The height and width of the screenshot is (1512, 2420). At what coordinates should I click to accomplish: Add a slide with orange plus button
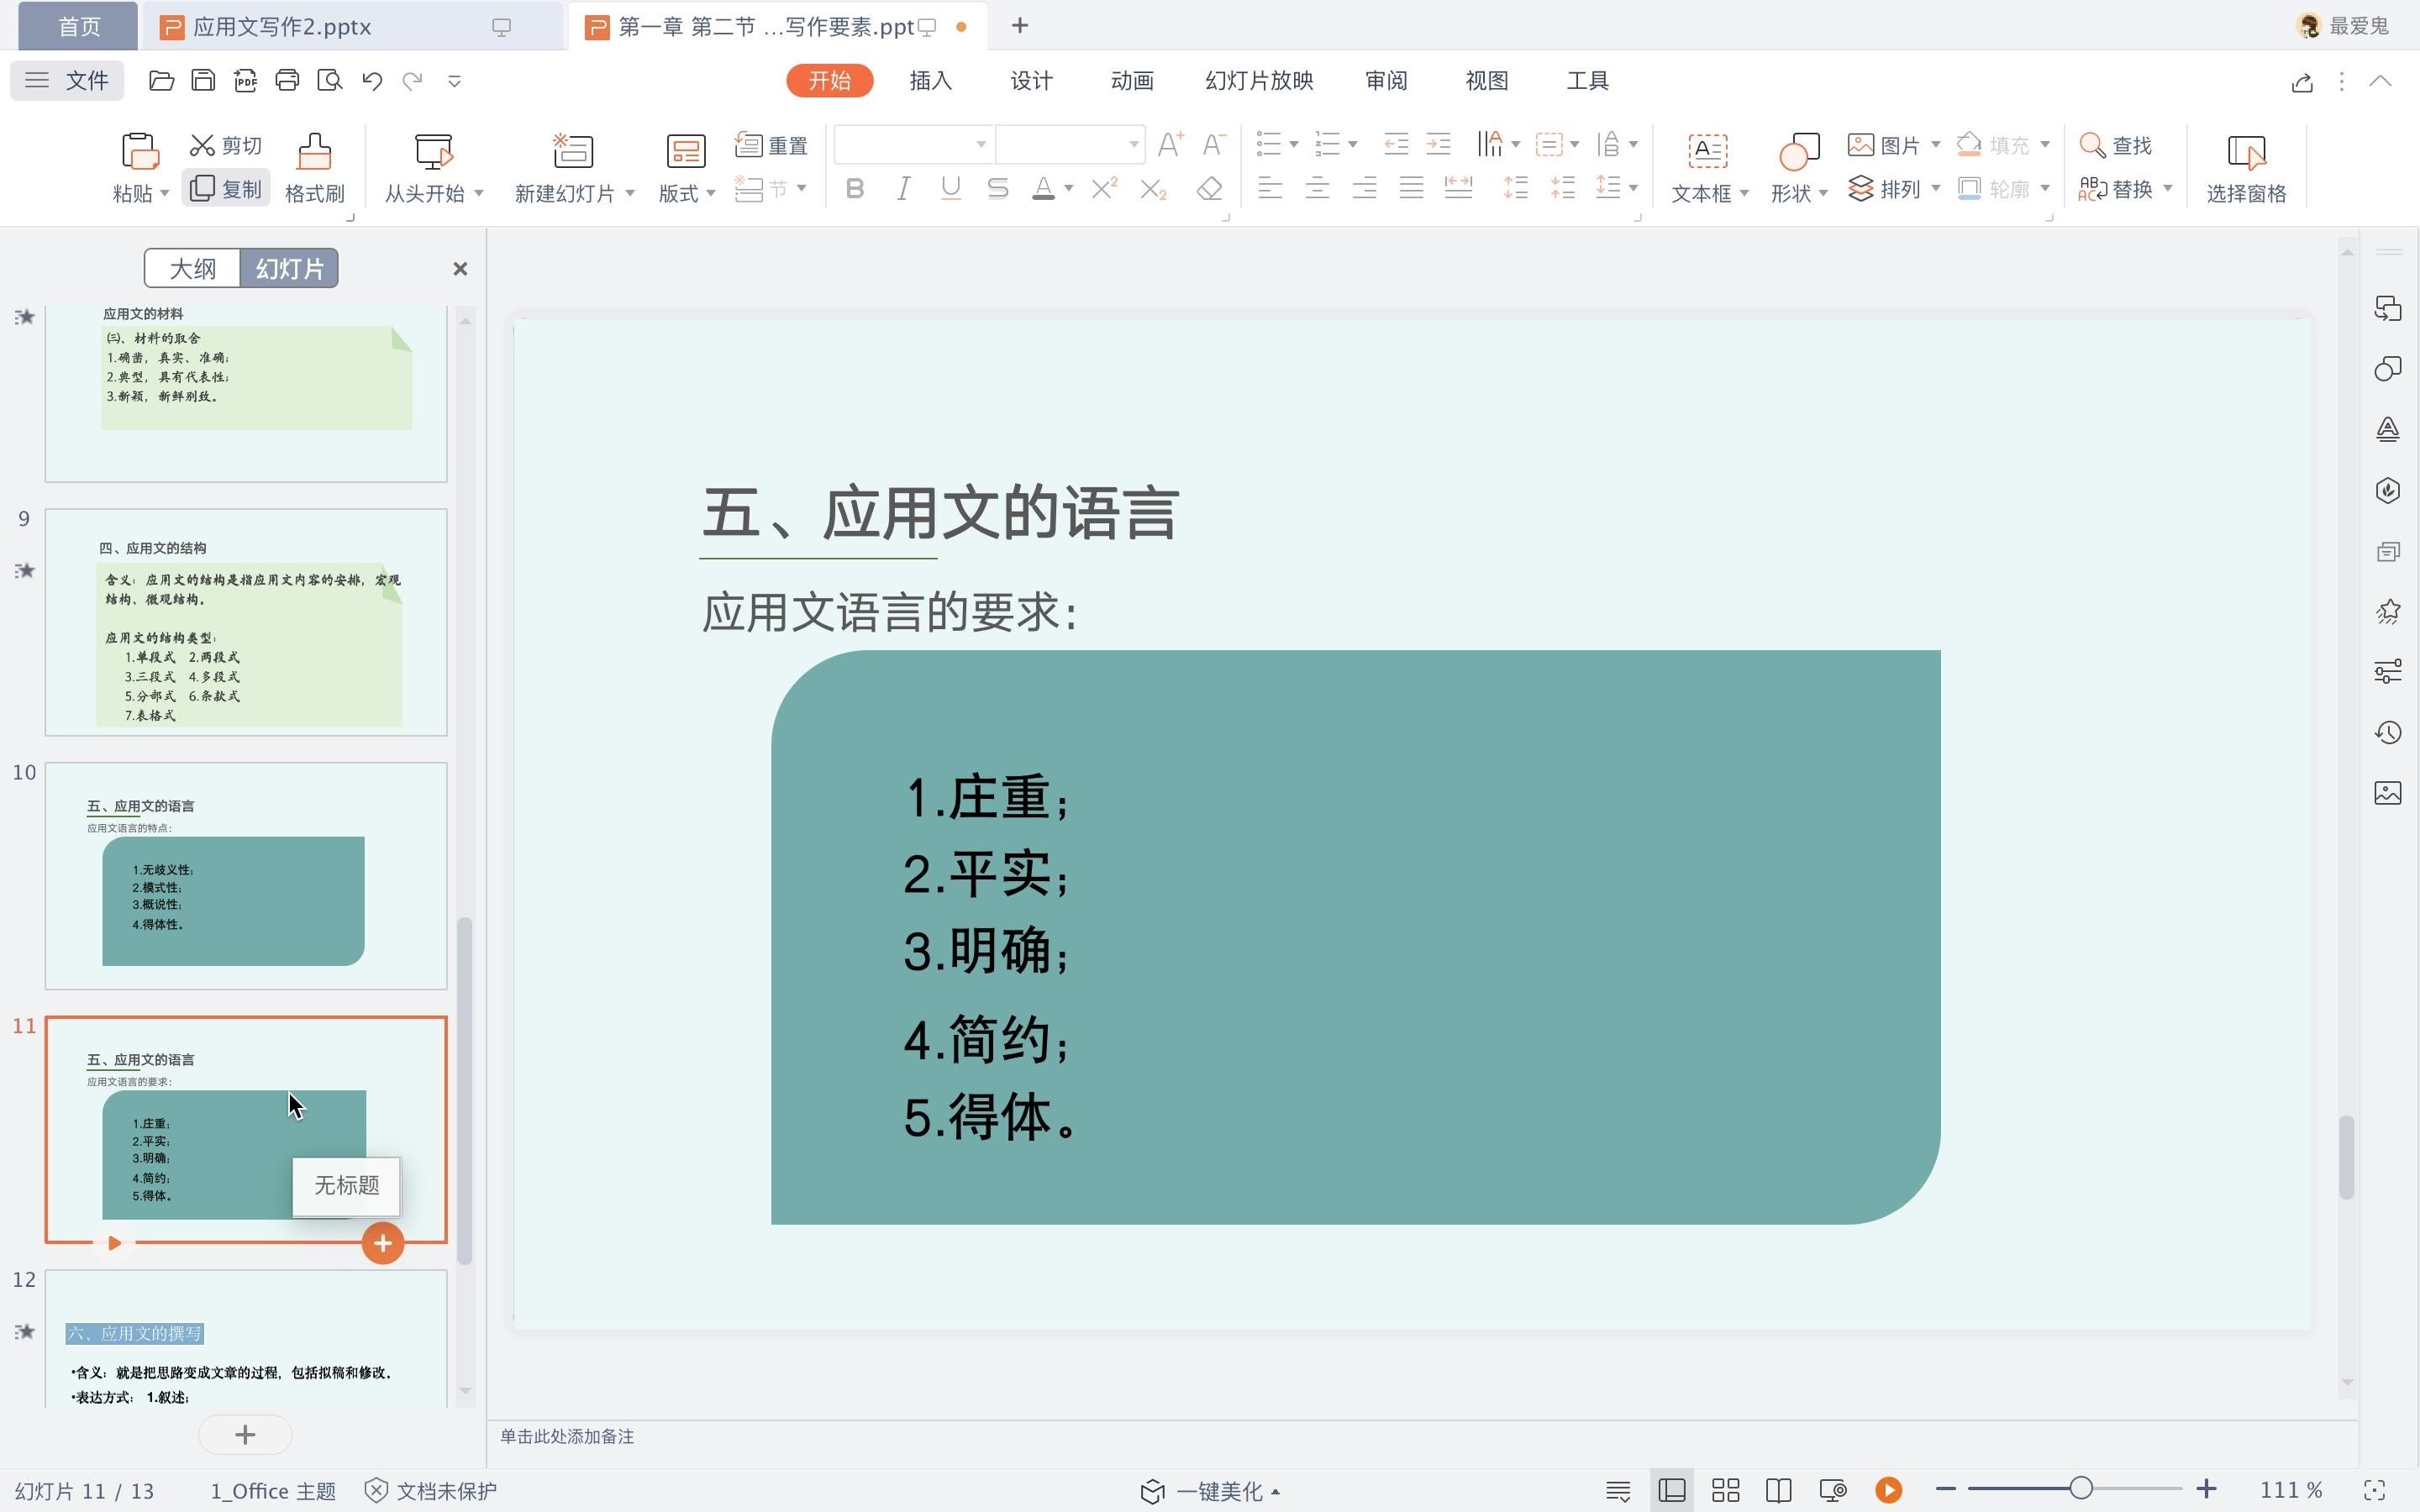point(382,1243)
